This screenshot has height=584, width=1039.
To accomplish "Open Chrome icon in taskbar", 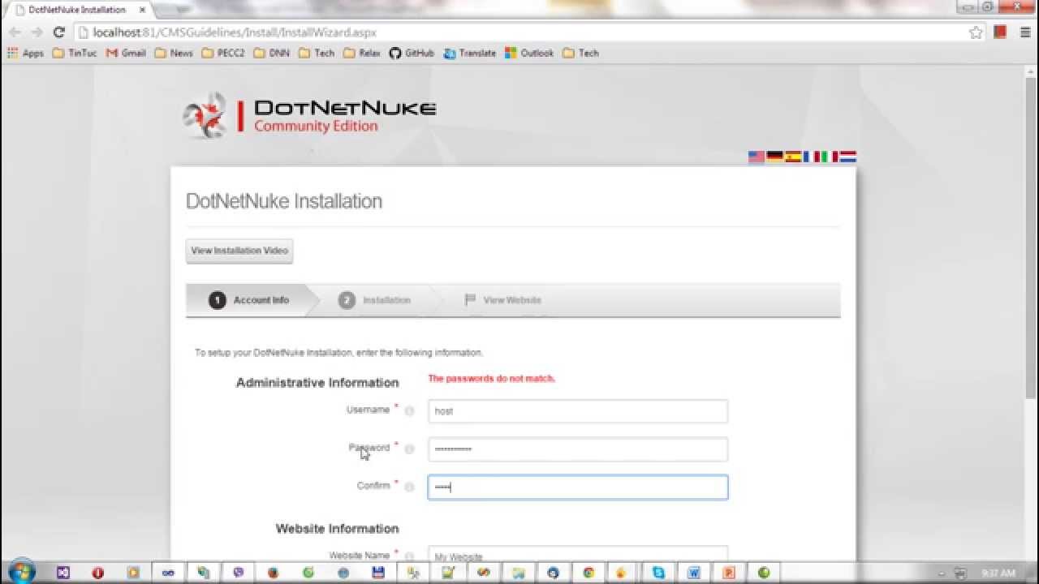I will [588, 572].
